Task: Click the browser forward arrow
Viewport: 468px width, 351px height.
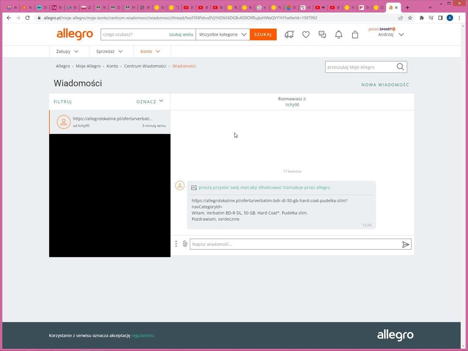Action: pos(18,18)
